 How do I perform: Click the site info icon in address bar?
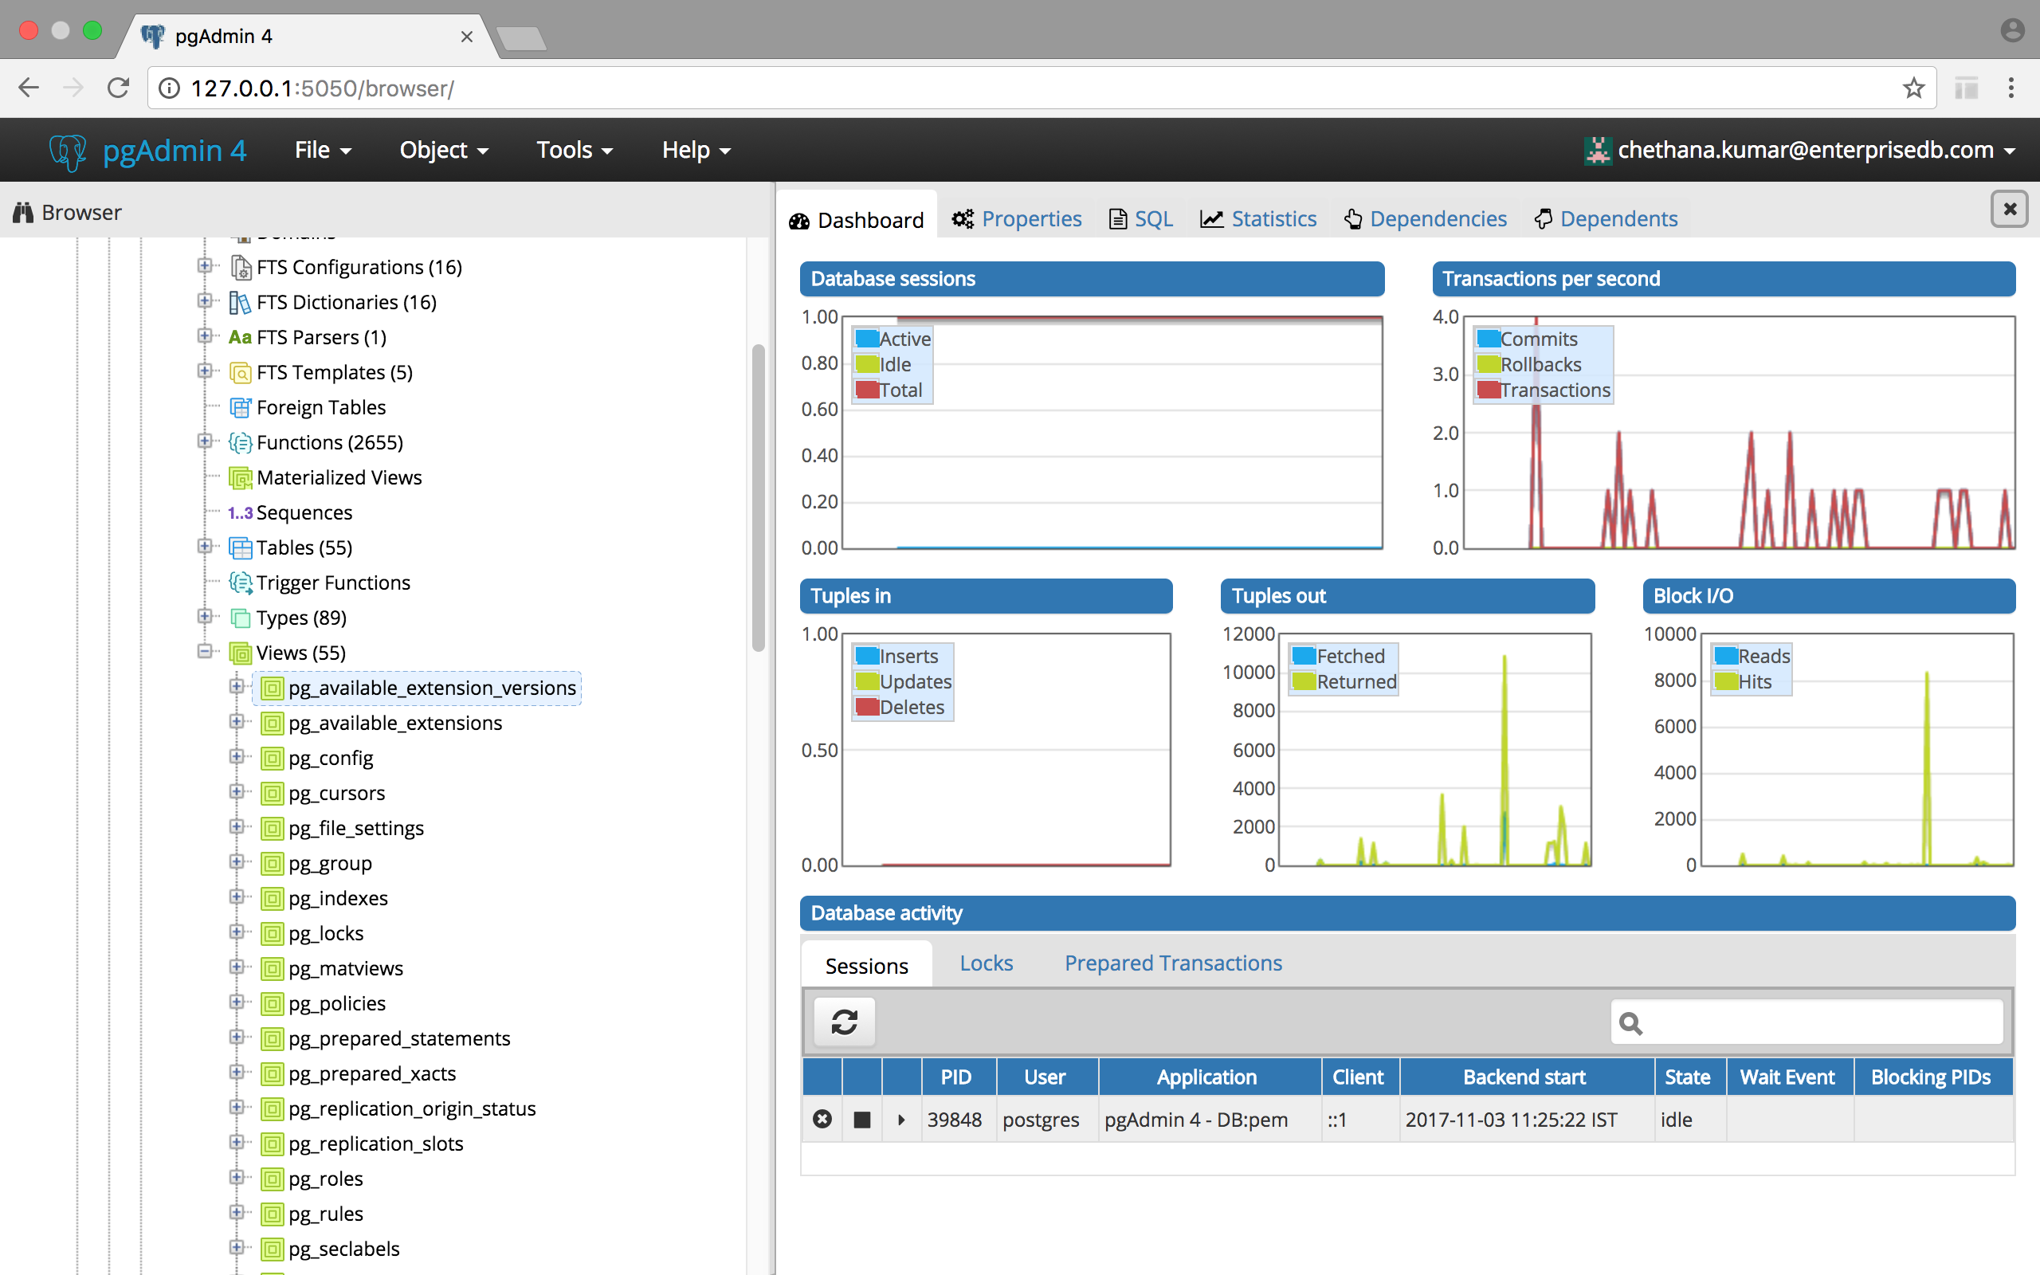point(170,88)
